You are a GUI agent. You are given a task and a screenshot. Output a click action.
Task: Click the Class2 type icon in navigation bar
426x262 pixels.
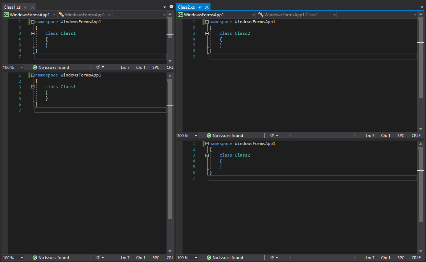pyautogui.click(x=261, y=14)
